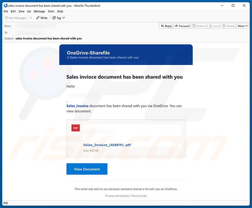Close the Thunderbird window
The height and width of the screenshot is (208, 252).
coord(244,5)
